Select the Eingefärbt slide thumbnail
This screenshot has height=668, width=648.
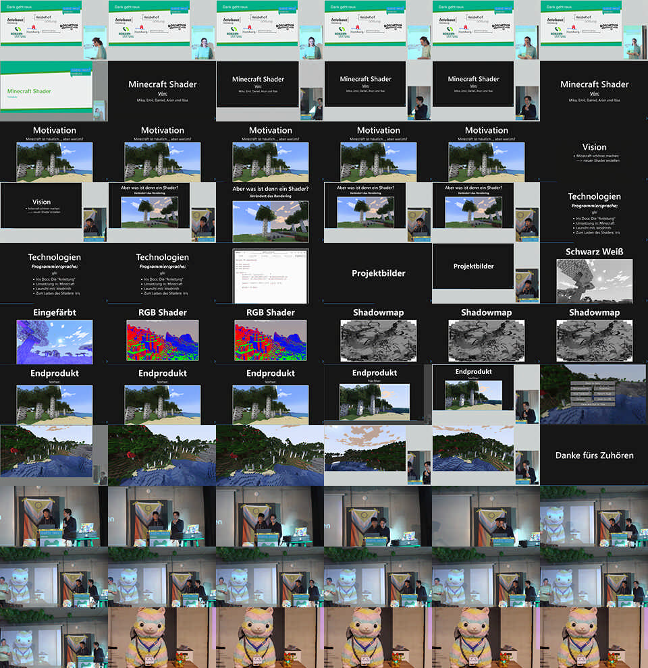(x=53, y=333)
